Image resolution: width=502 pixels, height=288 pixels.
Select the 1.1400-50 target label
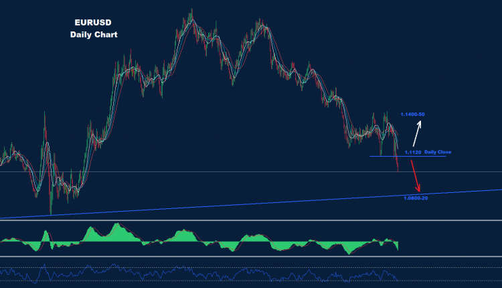(x=412, y=115)
